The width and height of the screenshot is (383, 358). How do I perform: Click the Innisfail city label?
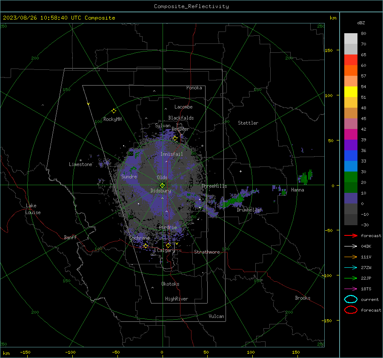171,154
